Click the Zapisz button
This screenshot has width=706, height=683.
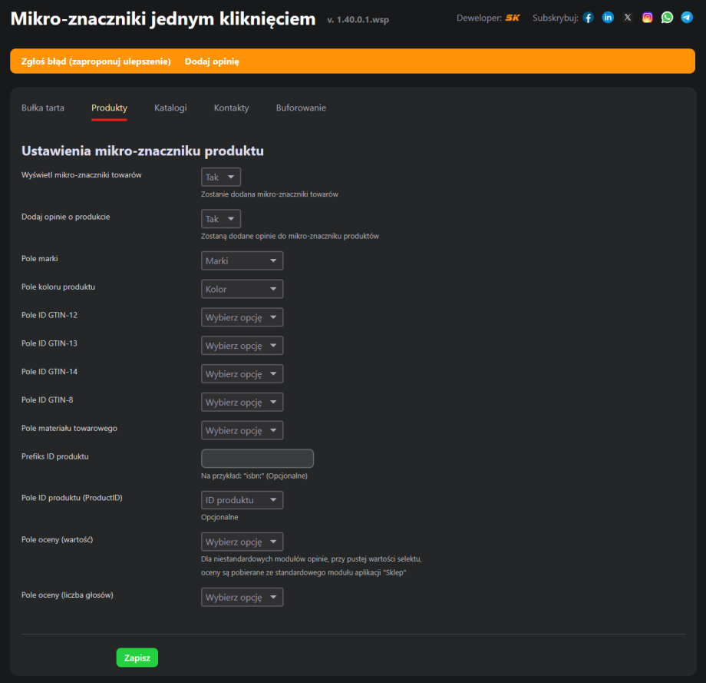pyautogui.click(x=137, y=657)
